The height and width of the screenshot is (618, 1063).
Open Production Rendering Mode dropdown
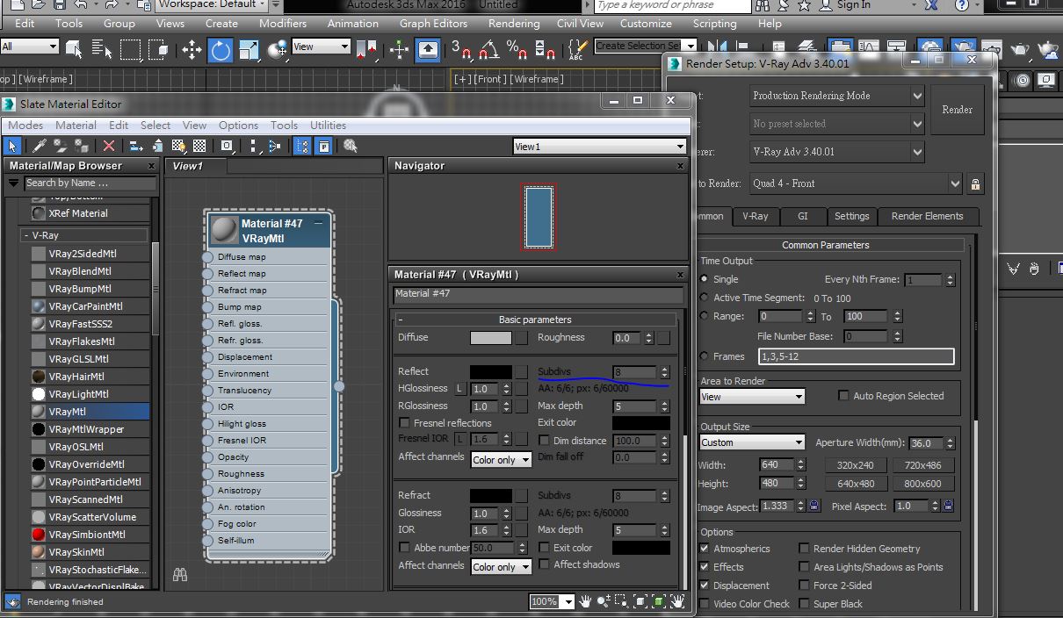[837, 96]
